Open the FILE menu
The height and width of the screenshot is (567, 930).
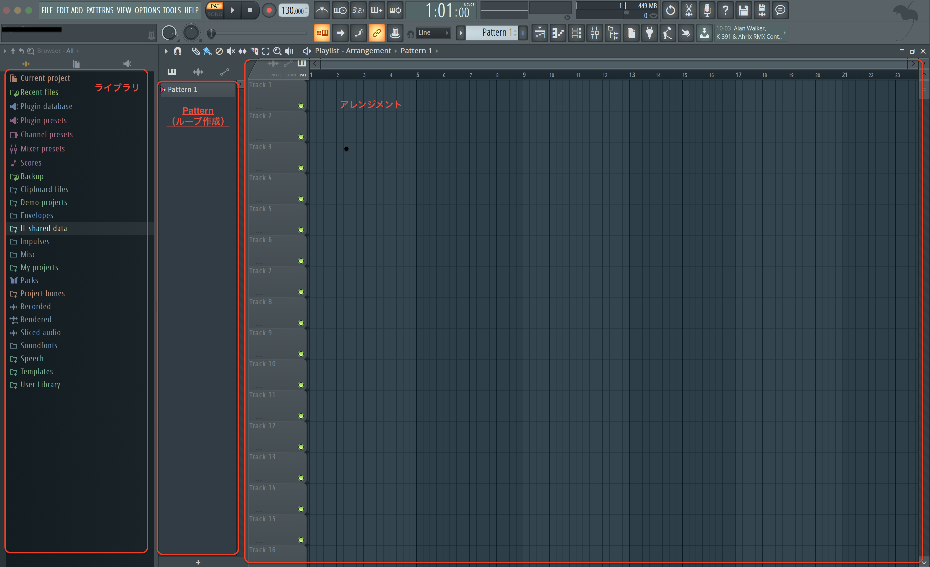coord(47,11)
